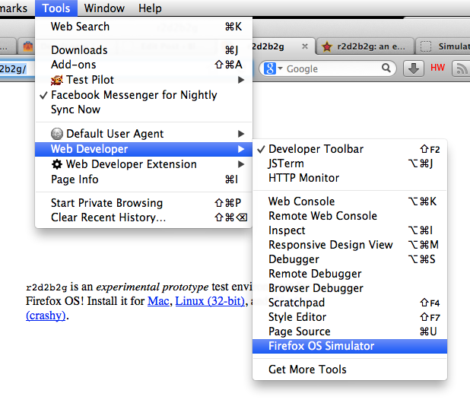The height and width of the screenshot is (403, 470).
Task: Choose Web Search menu item
Action: pyautogui.click(x=144, y=27)
